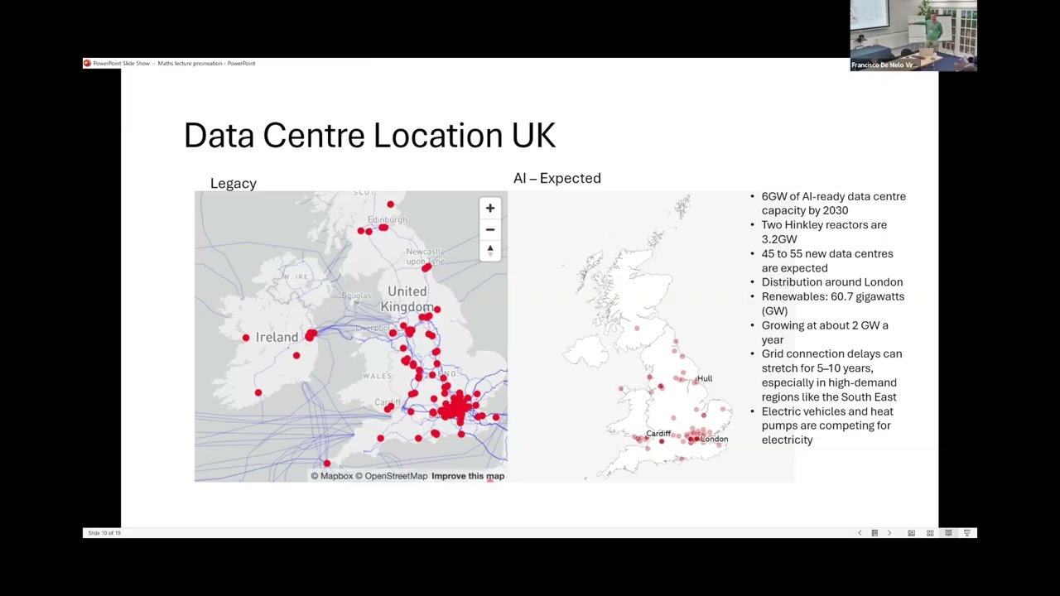Open the OpenStreetMap attribution link
The height and width of the screenshot is (596, 1060).
pyautogui.click(x=391, y=476)
